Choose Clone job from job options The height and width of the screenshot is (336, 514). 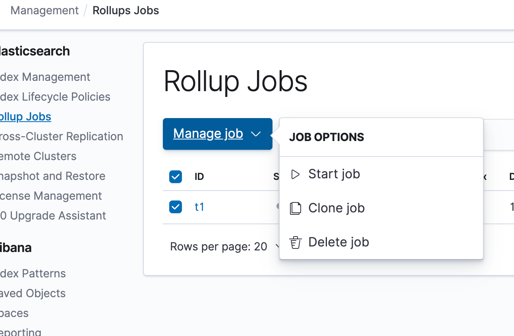(381, 208)
